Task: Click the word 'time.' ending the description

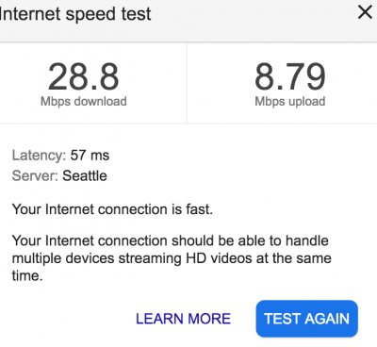Action: coord(27,275)
